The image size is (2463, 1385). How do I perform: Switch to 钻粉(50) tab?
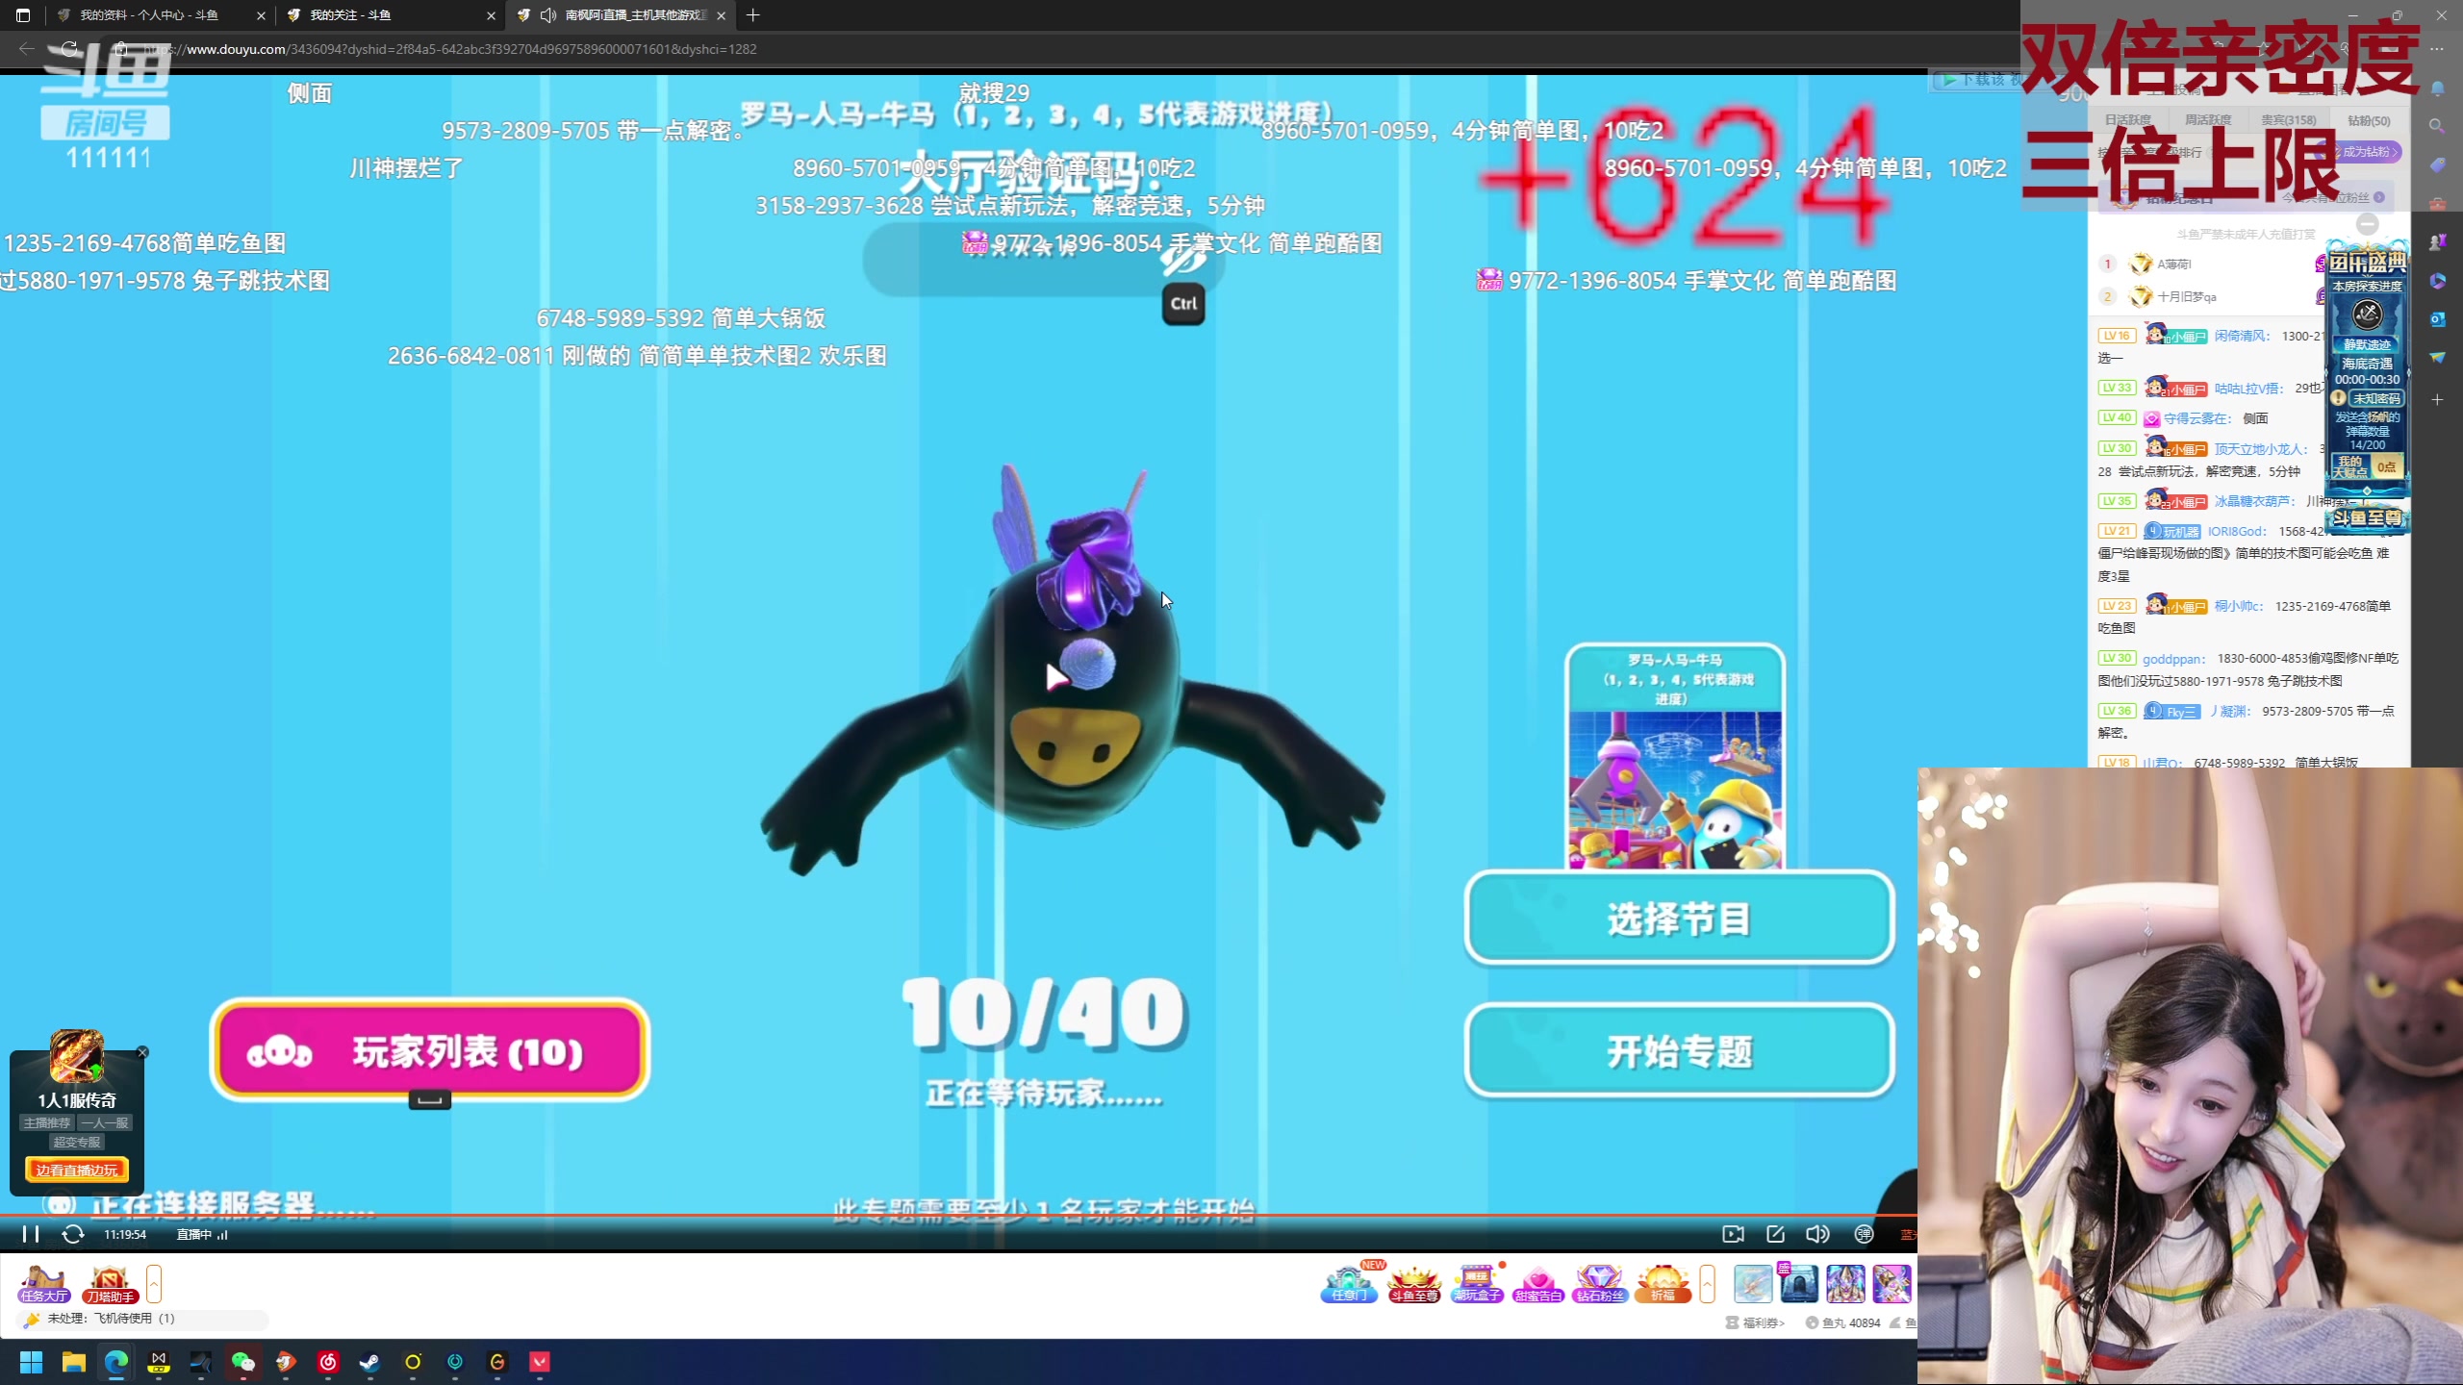(2368, 120)
